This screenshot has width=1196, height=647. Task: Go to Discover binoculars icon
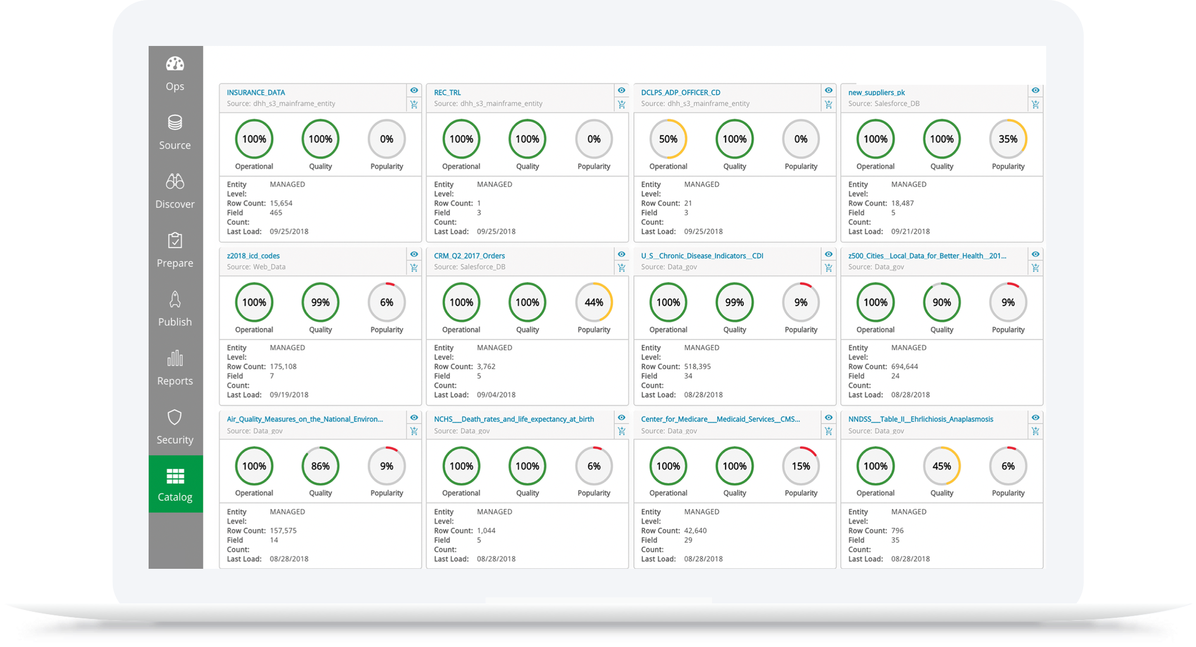tap(175, 181)
